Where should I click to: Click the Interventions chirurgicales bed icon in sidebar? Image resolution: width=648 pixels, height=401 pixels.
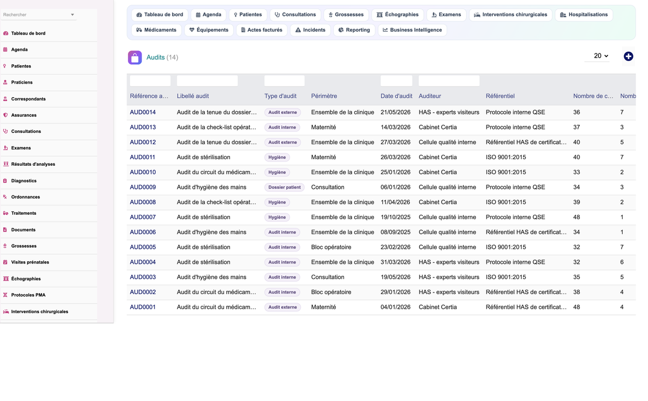(x=6, y=311)
